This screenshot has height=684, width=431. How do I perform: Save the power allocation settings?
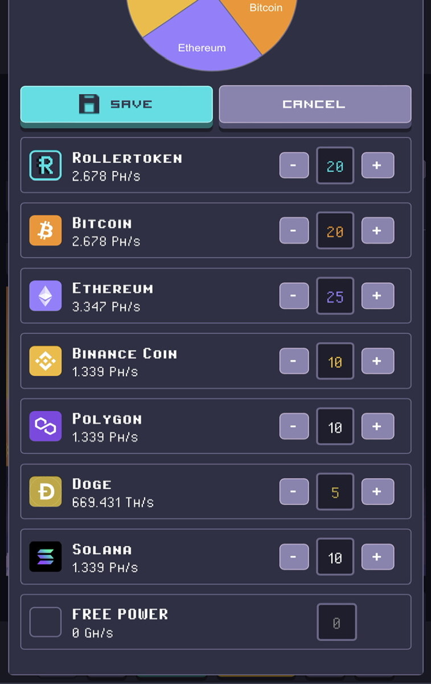point(117,104)
